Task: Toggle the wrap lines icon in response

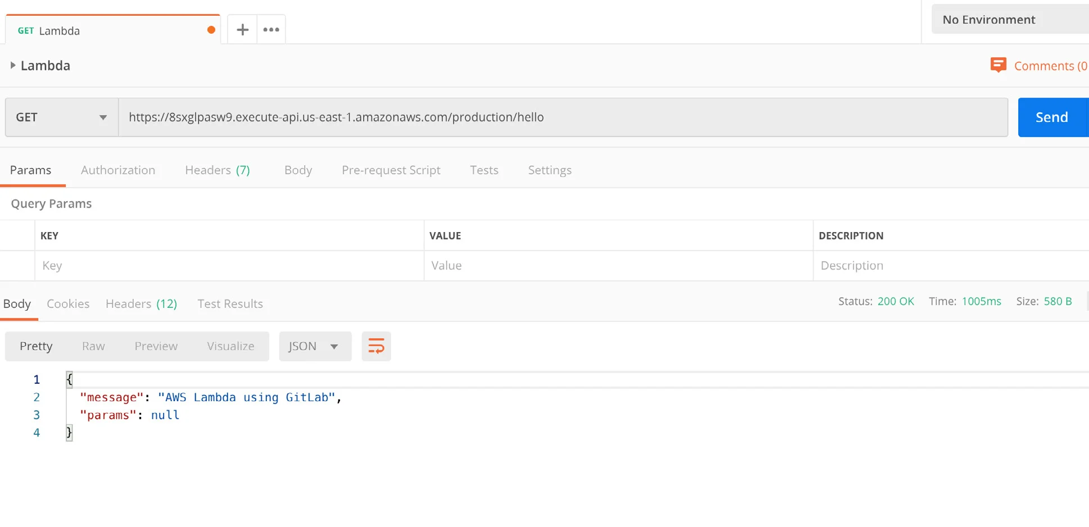Action: pos(376,346)
